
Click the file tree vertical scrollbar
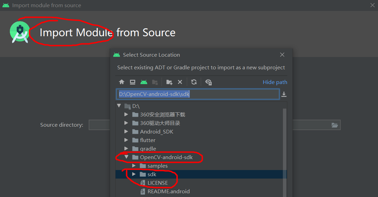tap(285, 152)
